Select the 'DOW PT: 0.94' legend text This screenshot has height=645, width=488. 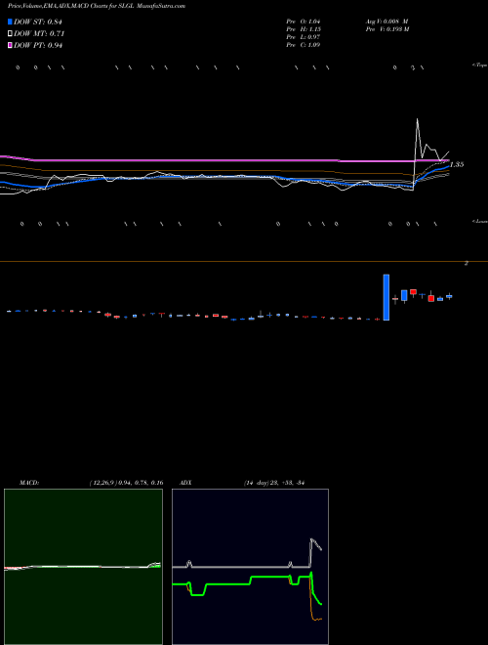click(38, 45)
